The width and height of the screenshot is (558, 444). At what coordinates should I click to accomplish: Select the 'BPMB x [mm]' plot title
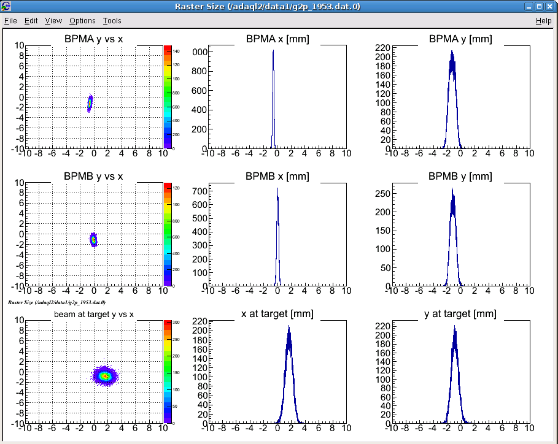pyautogui.click(x=277, y=177)
